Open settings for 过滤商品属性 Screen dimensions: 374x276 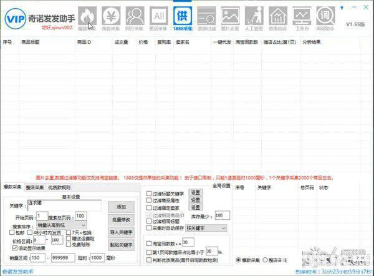(x=196, y=200)
